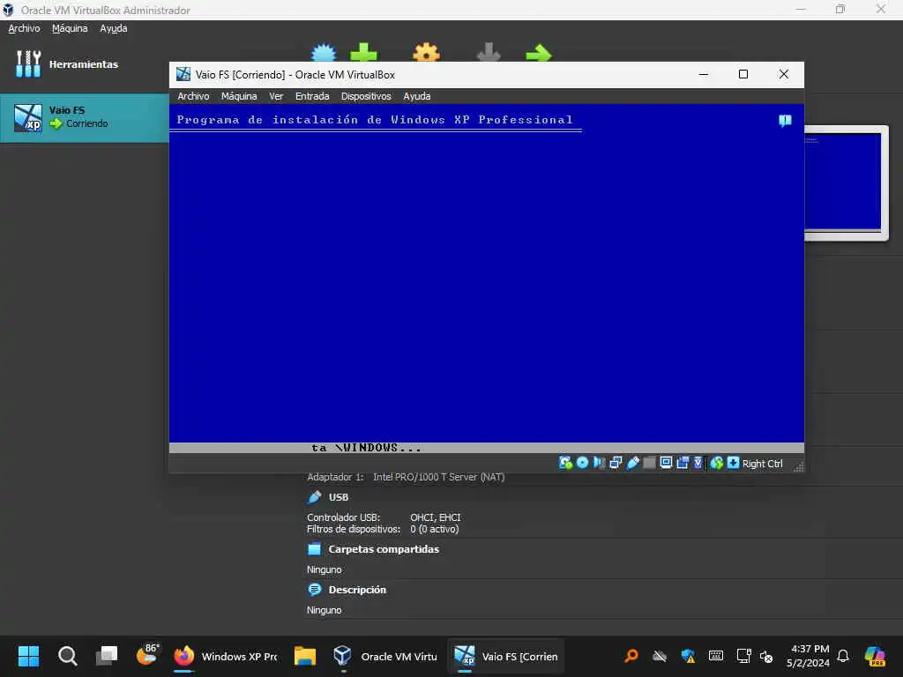Open Task View on the taskbar
This screenshot has width=903, height=677.
107,656
